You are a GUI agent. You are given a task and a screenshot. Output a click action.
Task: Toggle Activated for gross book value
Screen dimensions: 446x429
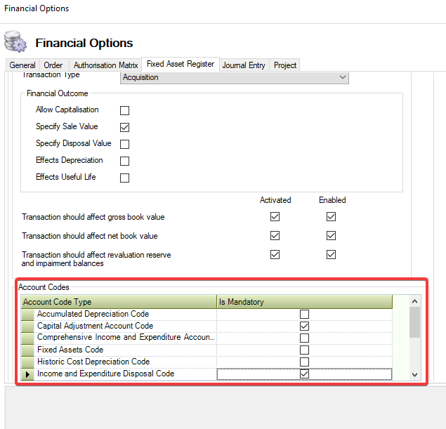point(275,217)
